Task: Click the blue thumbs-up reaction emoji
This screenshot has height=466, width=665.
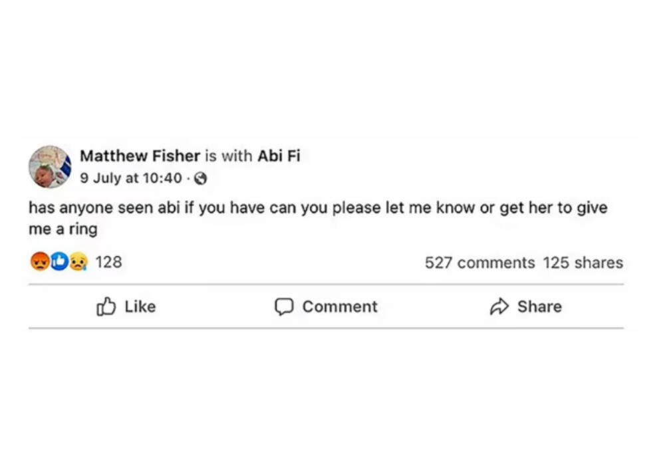Action: coord(60,262)
